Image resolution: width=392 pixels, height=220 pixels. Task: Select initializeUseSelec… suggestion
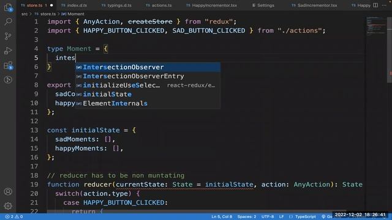point(148,86)
